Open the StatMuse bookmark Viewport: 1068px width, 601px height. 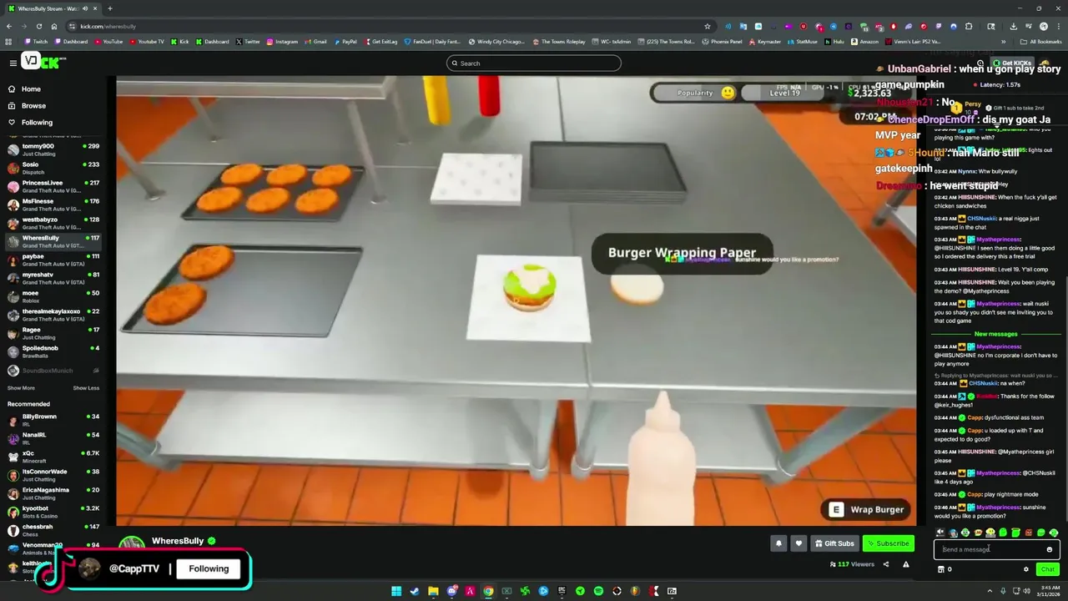click(803, 42)
